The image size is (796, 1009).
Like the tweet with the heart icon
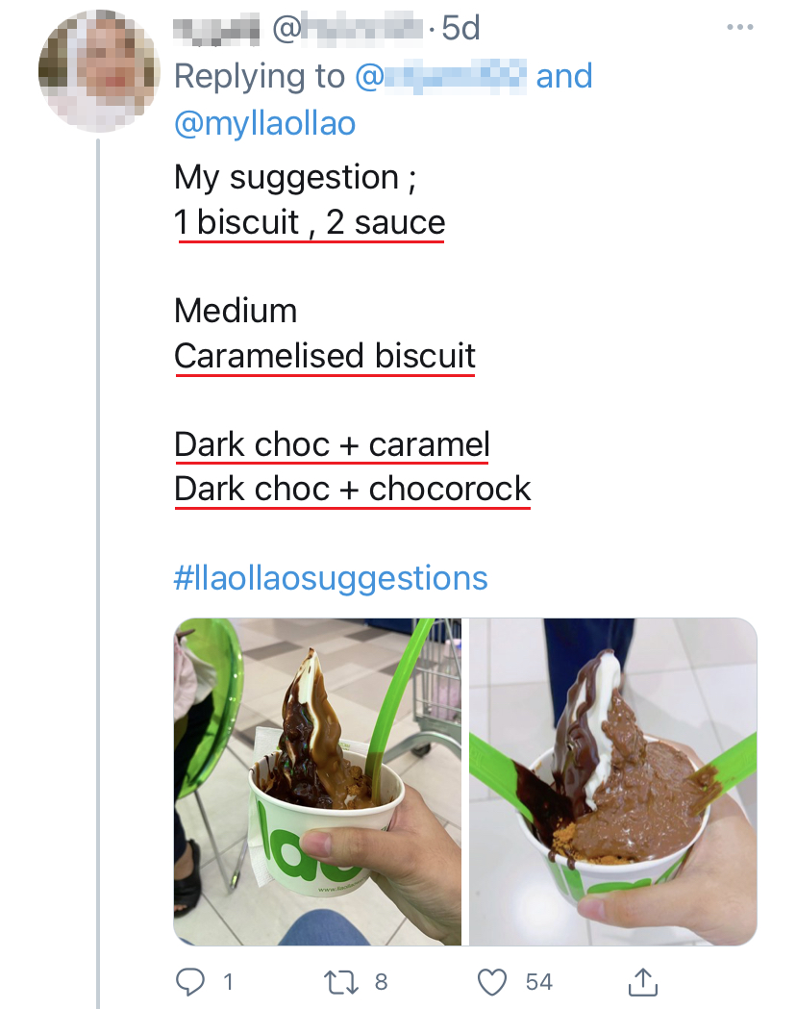[x=492, y=981]
